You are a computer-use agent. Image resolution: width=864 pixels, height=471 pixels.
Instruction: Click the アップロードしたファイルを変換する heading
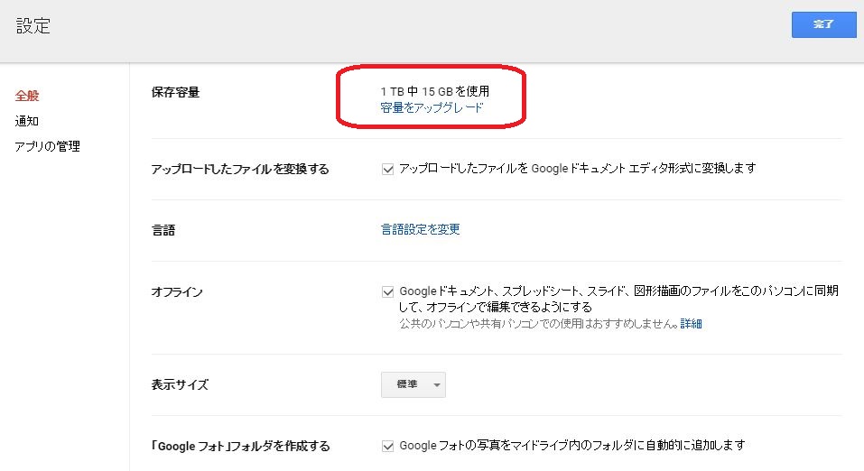pos(240,169)
